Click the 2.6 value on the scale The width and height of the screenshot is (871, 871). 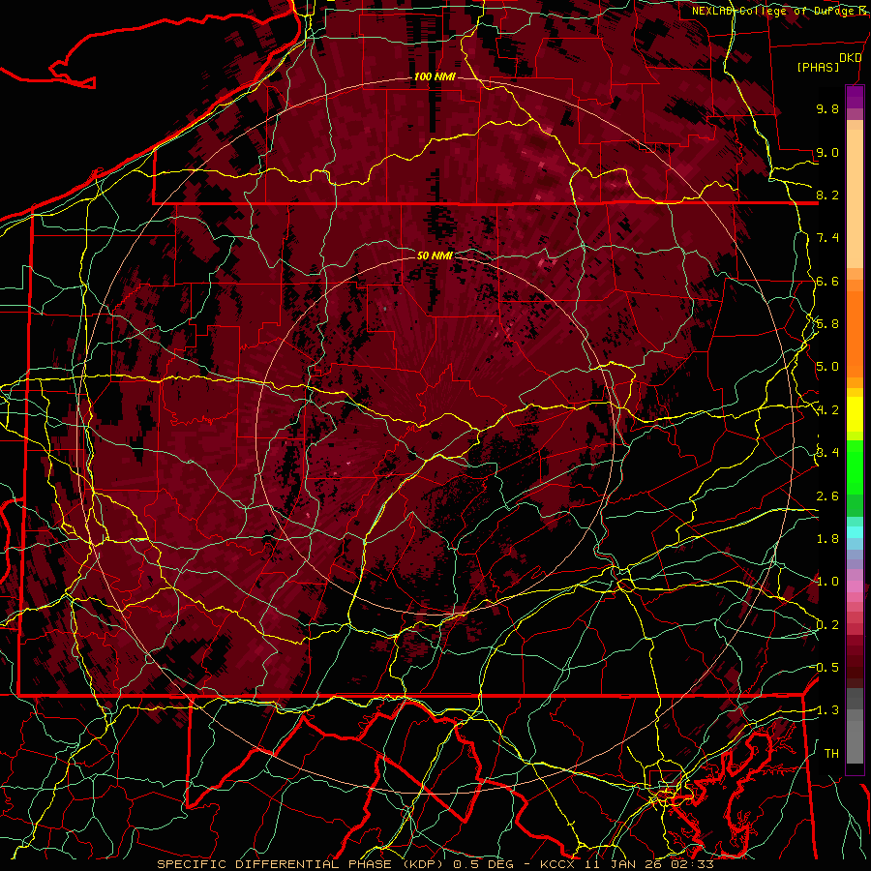click(827, 496)
